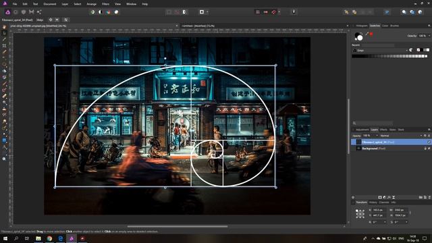Screen dimensions: 432x243
Task: Click the horizontal canvas scrollbar
Action: 178,227
